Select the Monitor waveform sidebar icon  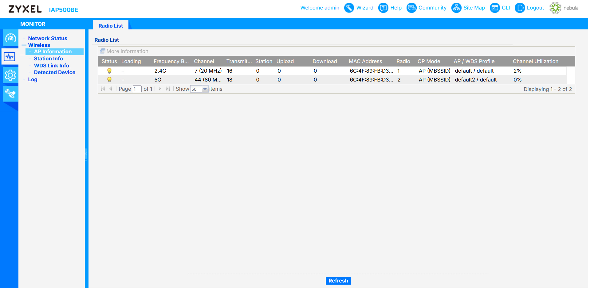point(10,57)
